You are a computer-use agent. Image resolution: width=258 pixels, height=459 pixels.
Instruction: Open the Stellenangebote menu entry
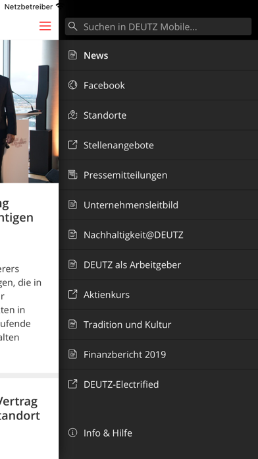click(x=159, y=145)
